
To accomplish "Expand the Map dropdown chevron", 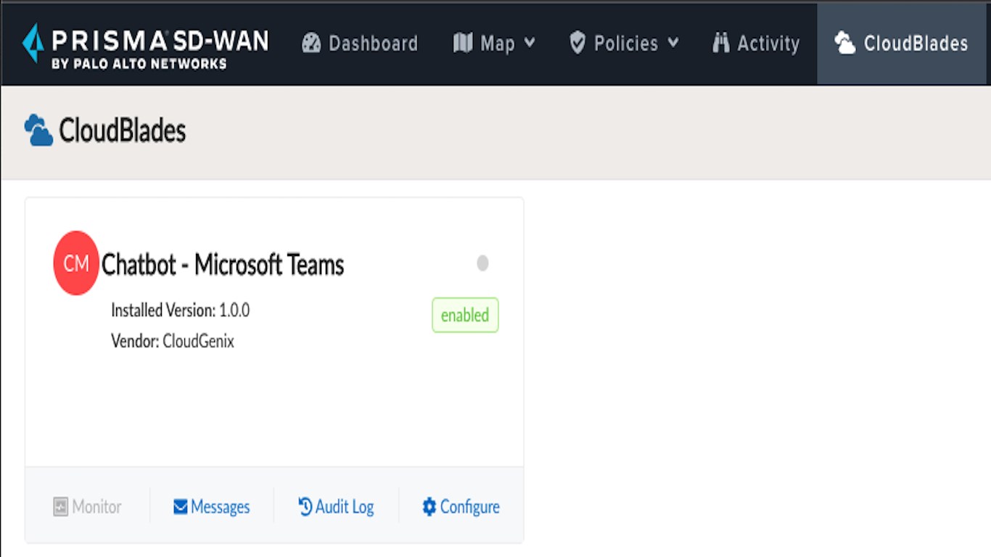I will (530, 43).
